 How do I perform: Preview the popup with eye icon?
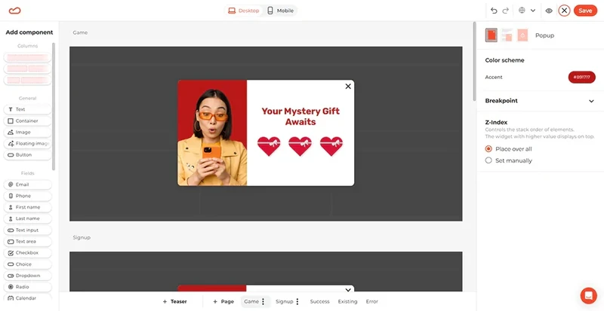pyautogui.click(x=549, y=11)
